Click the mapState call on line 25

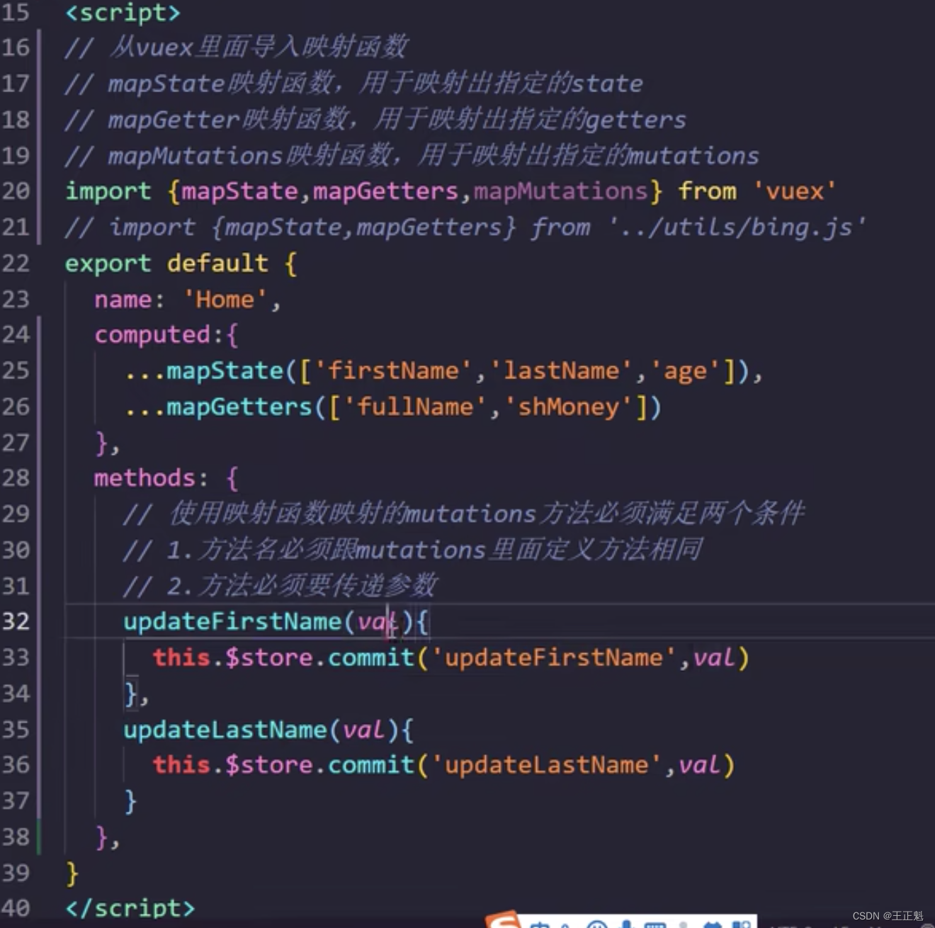(227, 370)
